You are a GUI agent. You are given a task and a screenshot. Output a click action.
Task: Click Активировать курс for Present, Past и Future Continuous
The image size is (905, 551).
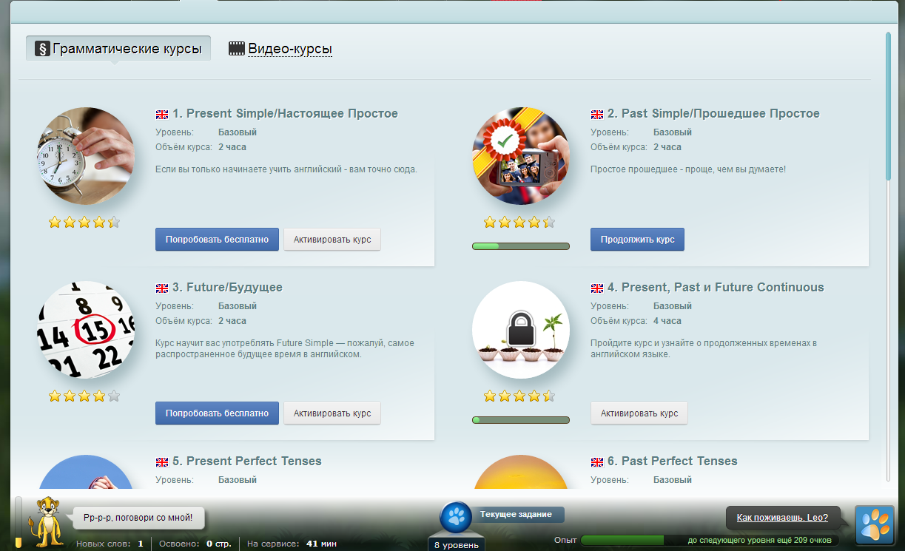pos(639,413)
